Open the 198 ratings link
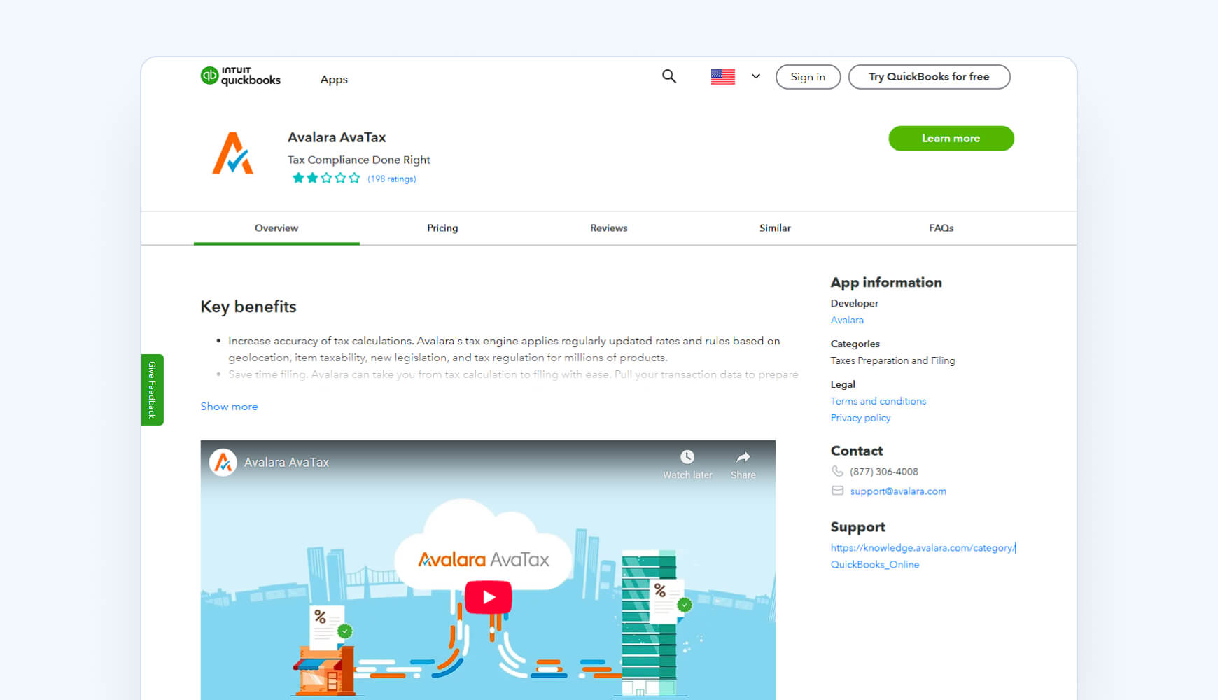1218x700 pixels. click(392, 179)
